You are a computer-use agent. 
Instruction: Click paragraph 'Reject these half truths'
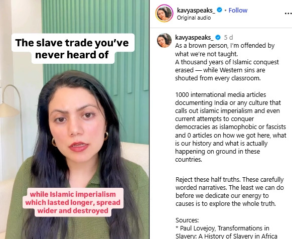click(x=230, y=191)
